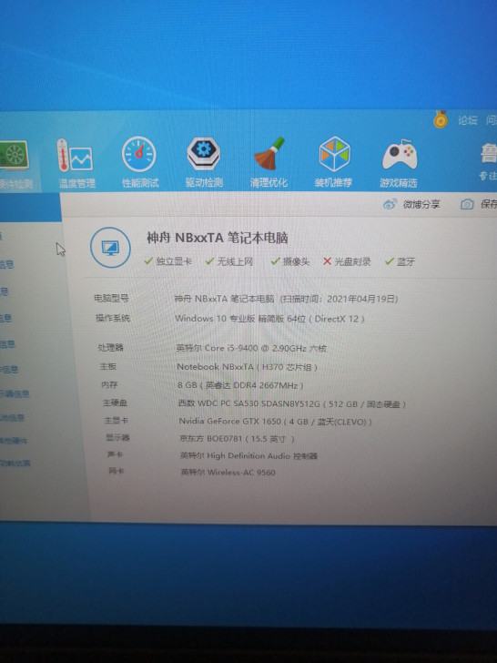Open the 驱动检测 gear icon
The width and height of the screenshot is (497, 663).
point(203,154)
